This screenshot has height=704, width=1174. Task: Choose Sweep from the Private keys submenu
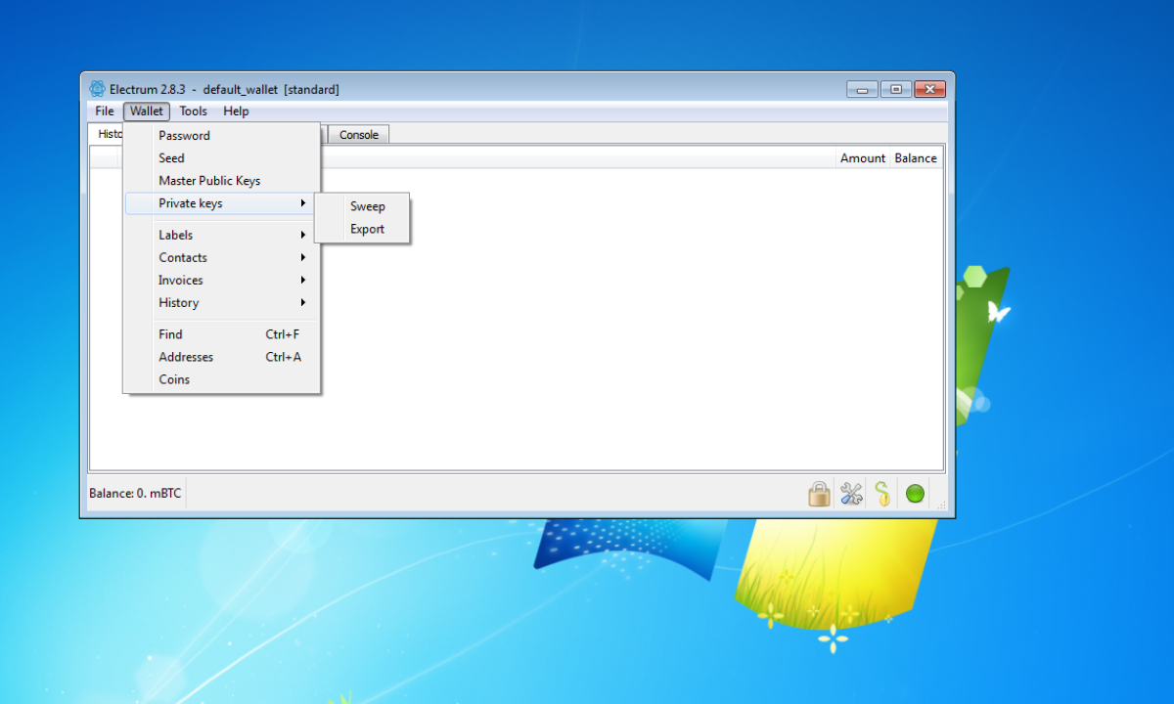[x=368, y=206]
